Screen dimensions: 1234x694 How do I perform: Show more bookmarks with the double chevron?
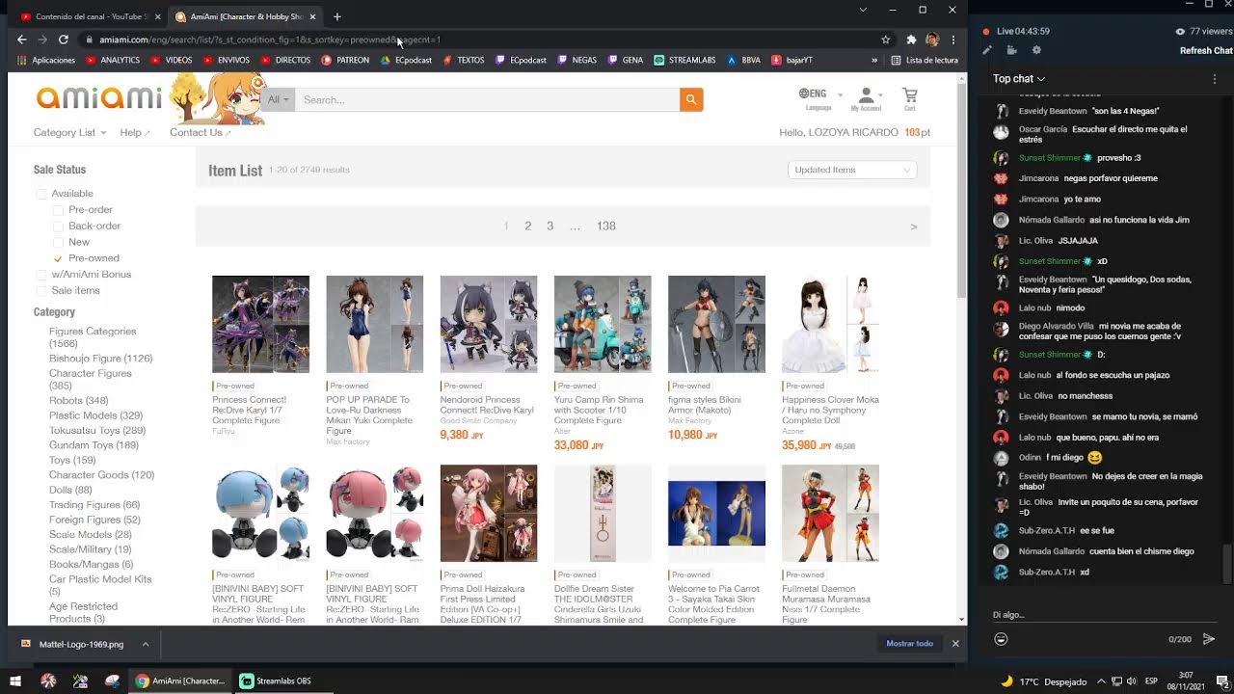[874, 60]
